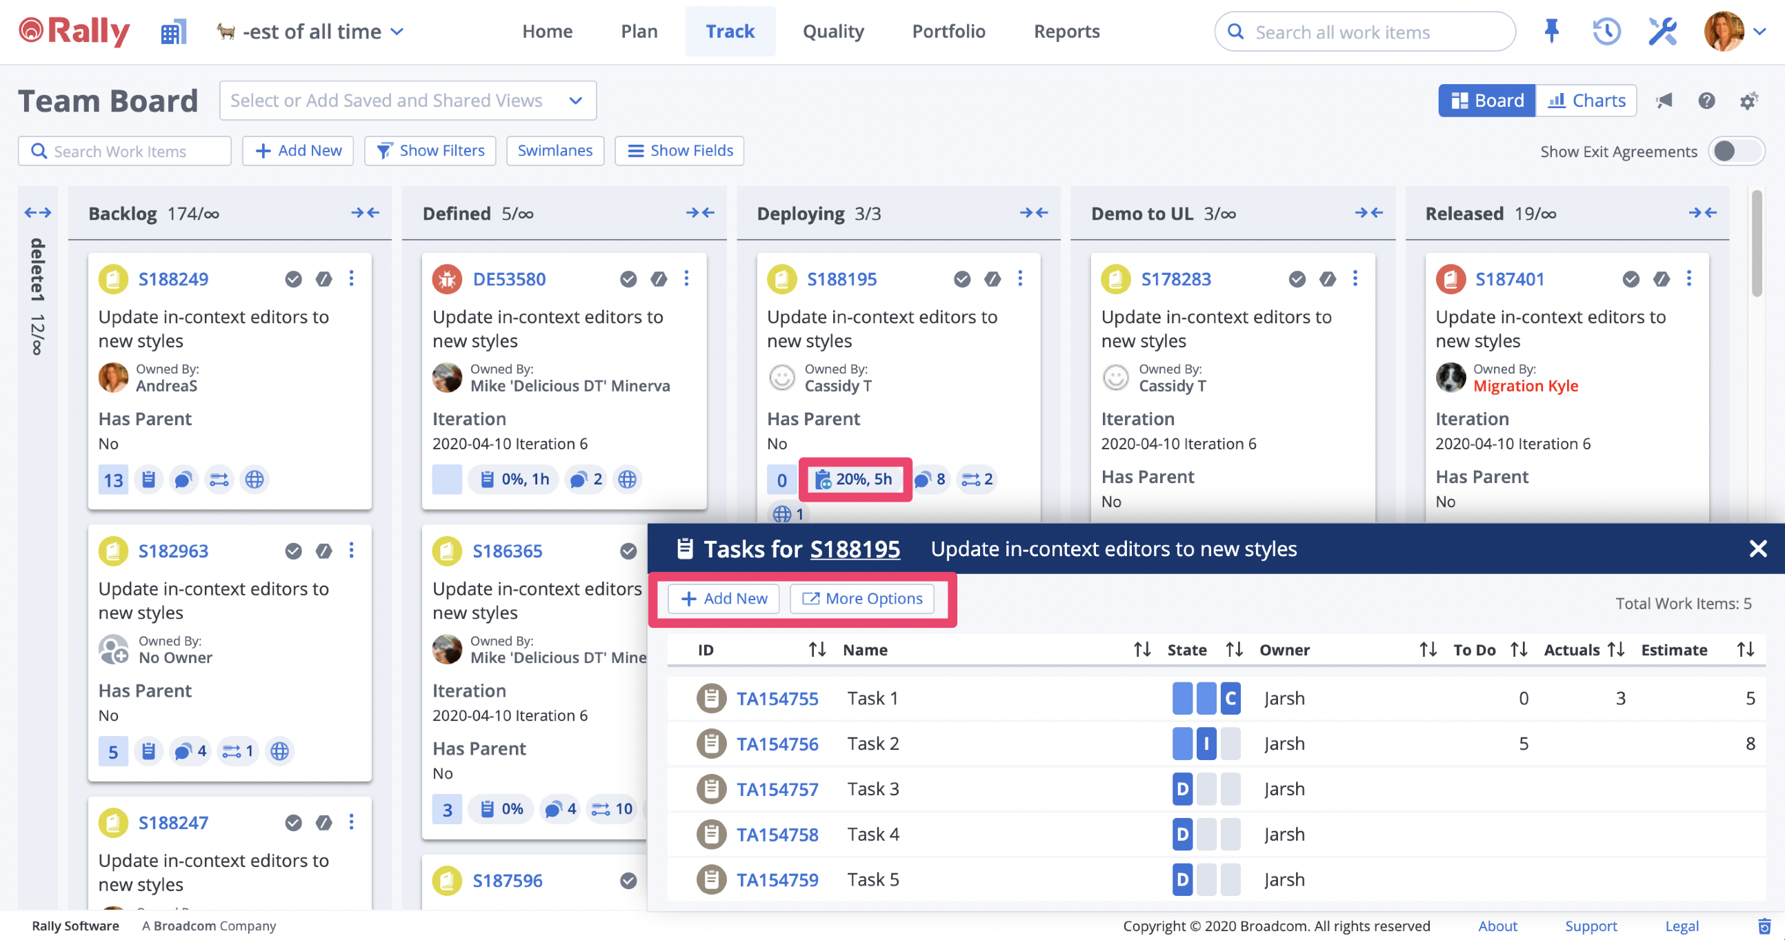This screenshot has width=1785, height=940.
Task: Open tasks icon on story S188249
Action: tap(148, 479)
